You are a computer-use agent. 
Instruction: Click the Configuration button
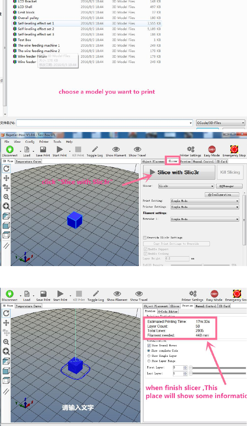click(222, 195)
